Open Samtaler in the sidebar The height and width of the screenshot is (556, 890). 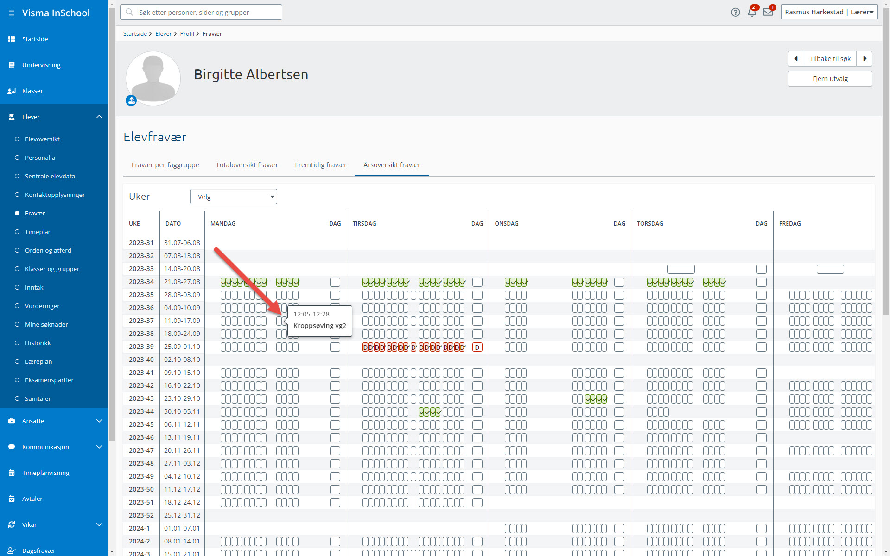[x=38, y=398]
